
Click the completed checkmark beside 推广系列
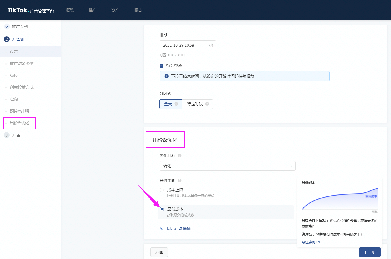click(x=7, y=27)
